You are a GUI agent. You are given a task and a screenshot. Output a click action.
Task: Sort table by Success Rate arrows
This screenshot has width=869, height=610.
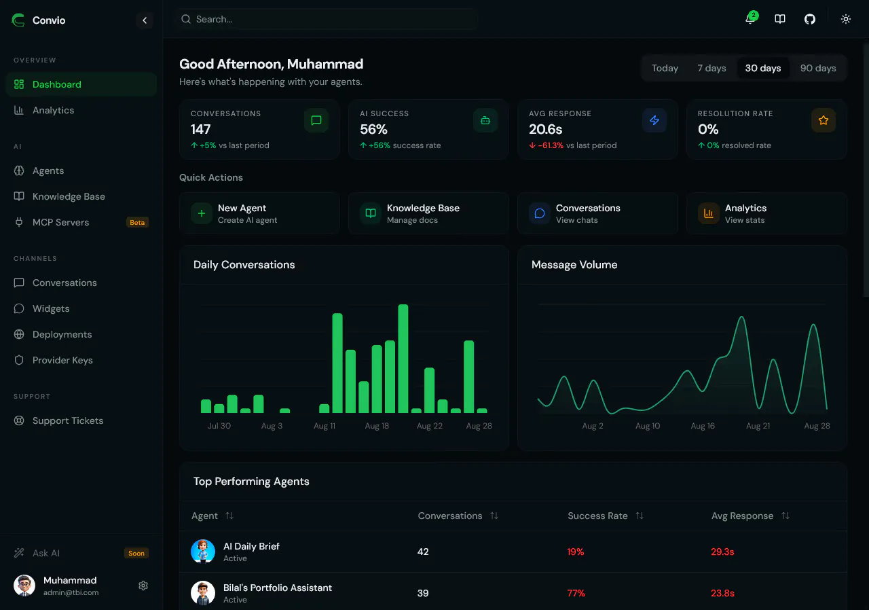click(x=640, y=516)
